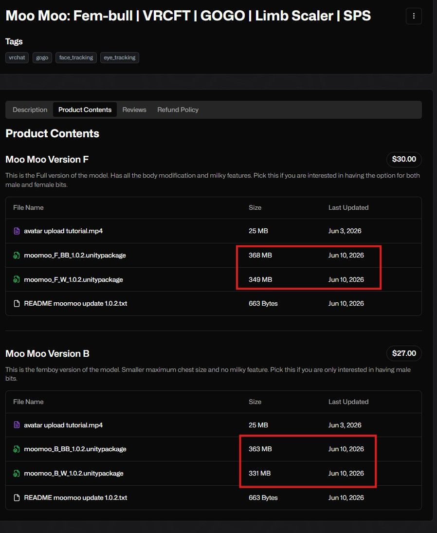Select README moomoo update text in Version F
The width and height of the screenshot is (437, 533).
tap(75, 304)
